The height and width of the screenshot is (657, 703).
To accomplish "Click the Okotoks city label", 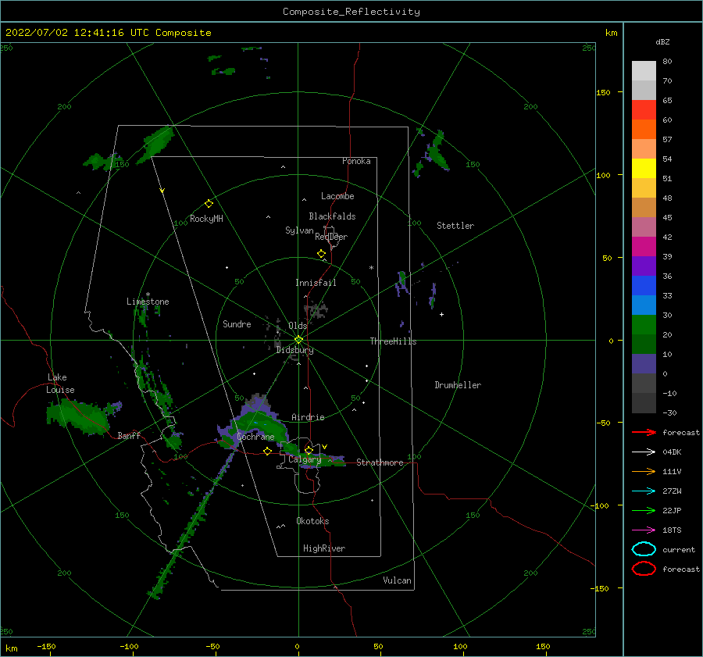I will (x=312, y=521).
